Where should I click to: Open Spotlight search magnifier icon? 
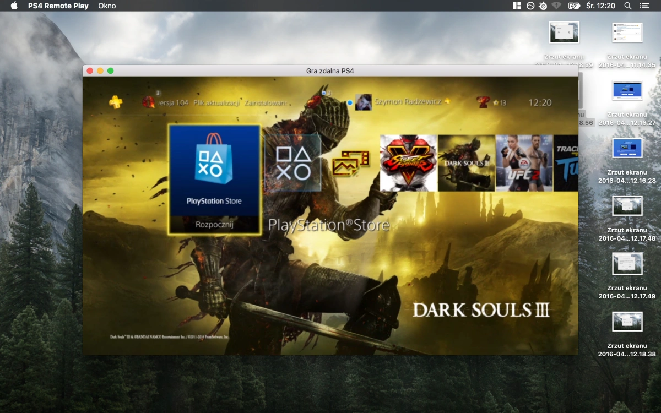(628, 6)
